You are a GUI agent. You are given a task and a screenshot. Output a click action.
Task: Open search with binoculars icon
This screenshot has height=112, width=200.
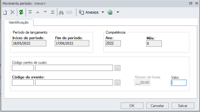[x=61, y=12]
